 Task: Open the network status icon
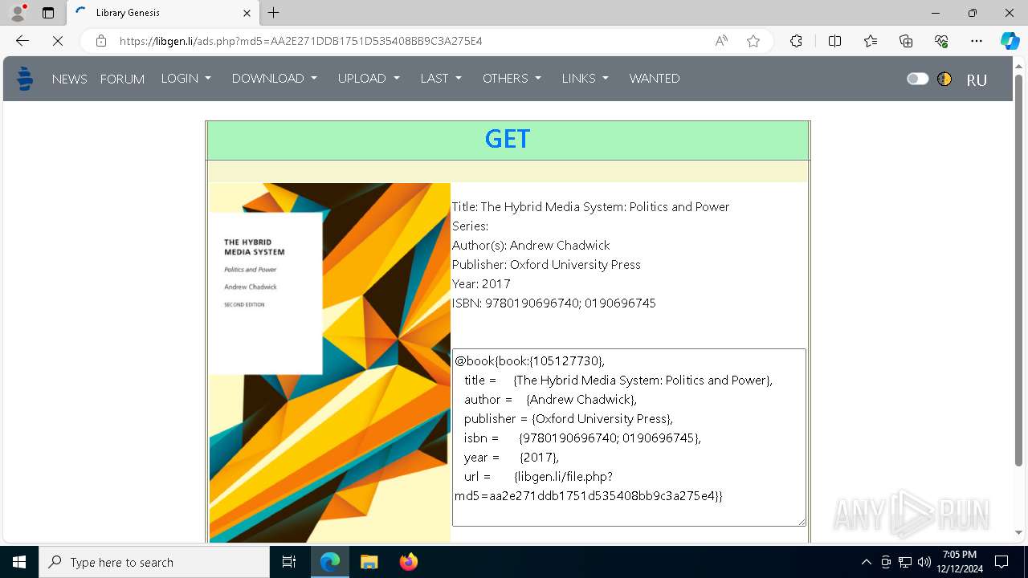(x=905, y=562)
